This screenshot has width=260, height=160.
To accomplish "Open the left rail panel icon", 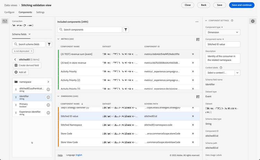I will [x=5, y=21].
